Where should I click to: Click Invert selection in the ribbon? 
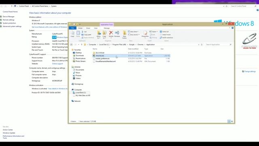pos(166,38)
